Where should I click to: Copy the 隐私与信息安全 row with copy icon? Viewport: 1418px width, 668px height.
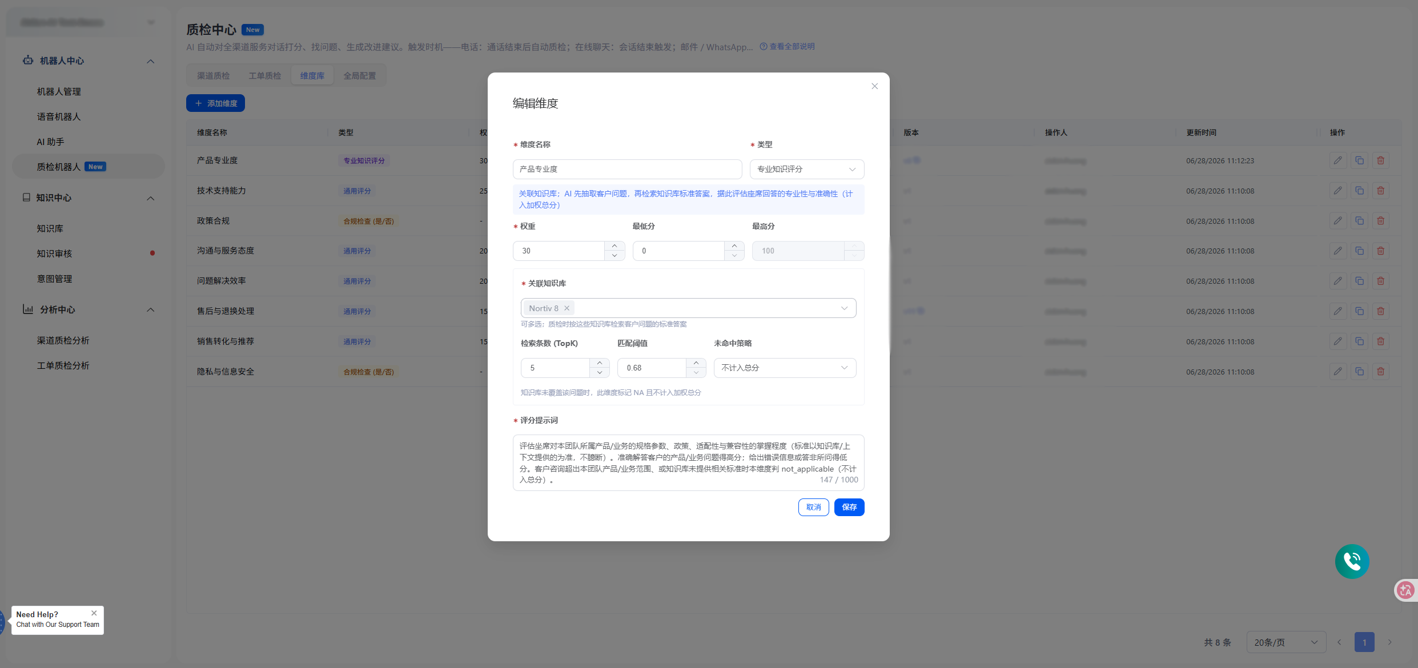[1359, 372]
